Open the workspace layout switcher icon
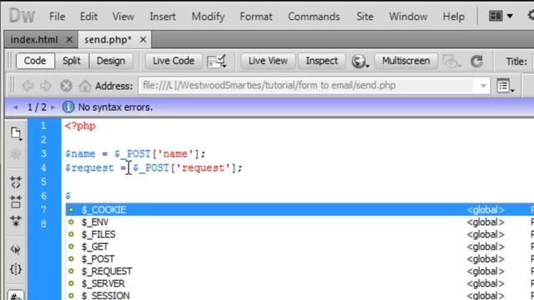The image size is (534, 300). click(496, 16)
